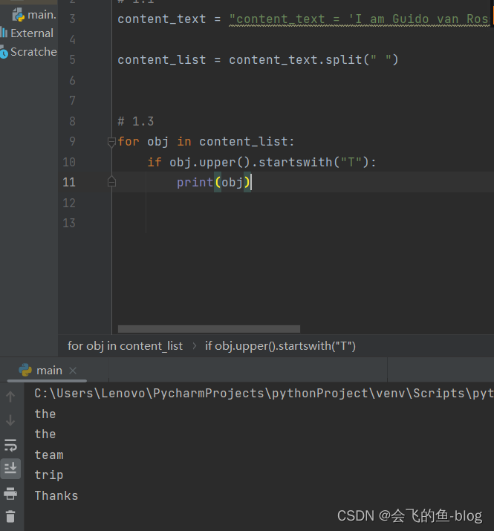494x531 pixels.
Task: Click the content_list assignment on line 5
Action: point(258,59)
